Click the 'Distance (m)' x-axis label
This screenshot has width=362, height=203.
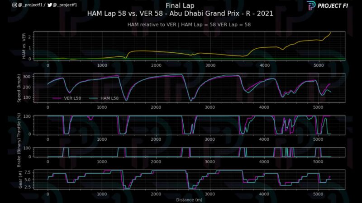pyautogui.click(x=189, y=200)
